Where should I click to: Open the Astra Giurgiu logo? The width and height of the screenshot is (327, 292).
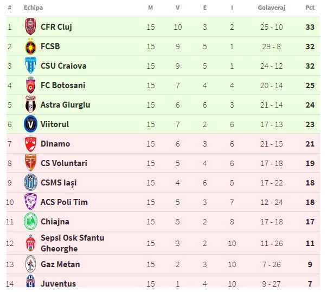point(30,105)
